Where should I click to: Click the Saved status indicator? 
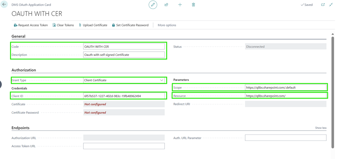click(x=306, y=5)
